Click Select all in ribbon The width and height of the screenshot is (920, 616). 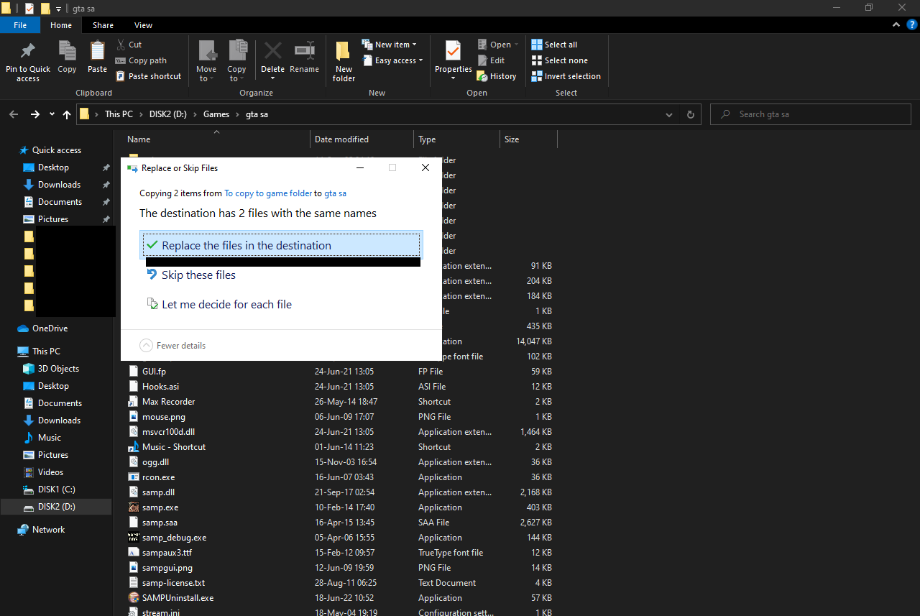[x=554, y=45]
